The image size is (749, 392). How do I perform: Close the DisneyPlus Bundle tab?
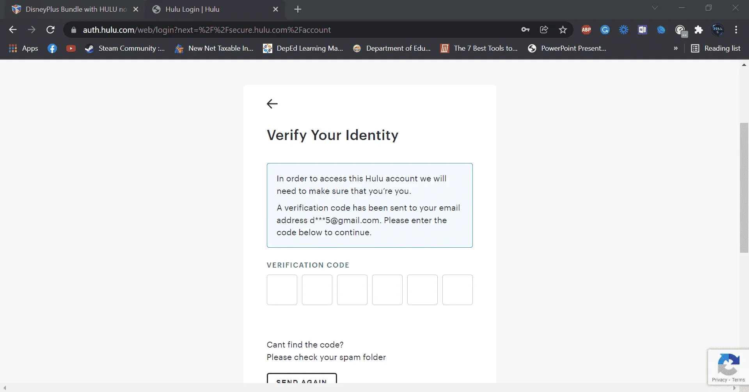[136, 9]
